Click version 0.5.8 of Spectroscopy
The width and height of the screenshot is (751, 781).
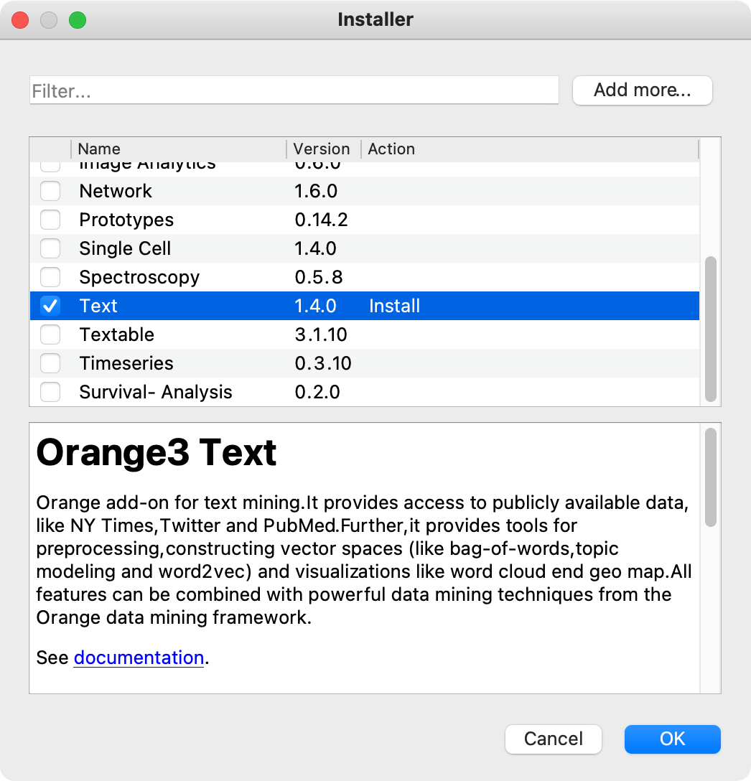click(319, 277)
